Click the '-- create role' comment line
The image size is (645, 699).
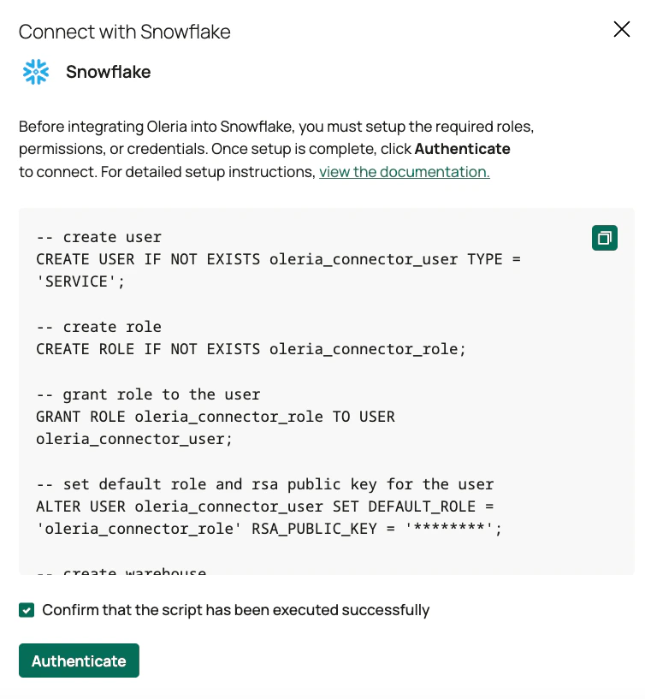coord(99,327)
